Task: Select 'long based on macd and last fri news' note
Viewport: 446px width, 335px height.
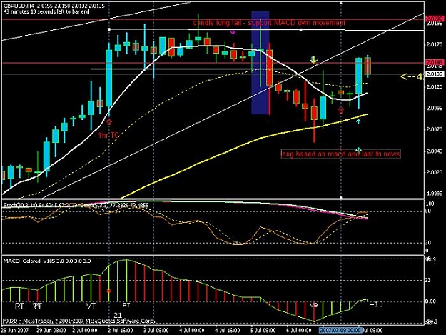Action: tap(341, 154)
